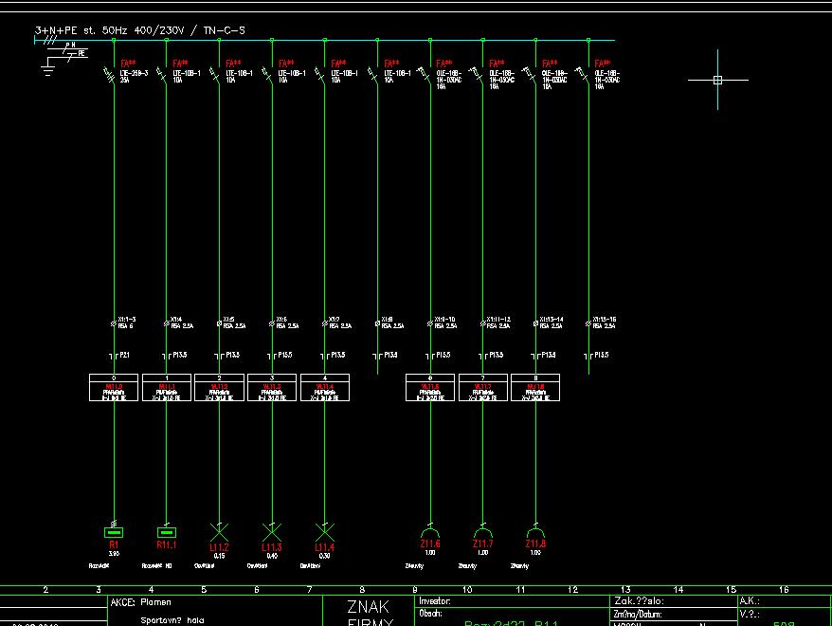832x626 pixels.
Task: Click column number 16 on the border ruler
Action: coord(784,589)
